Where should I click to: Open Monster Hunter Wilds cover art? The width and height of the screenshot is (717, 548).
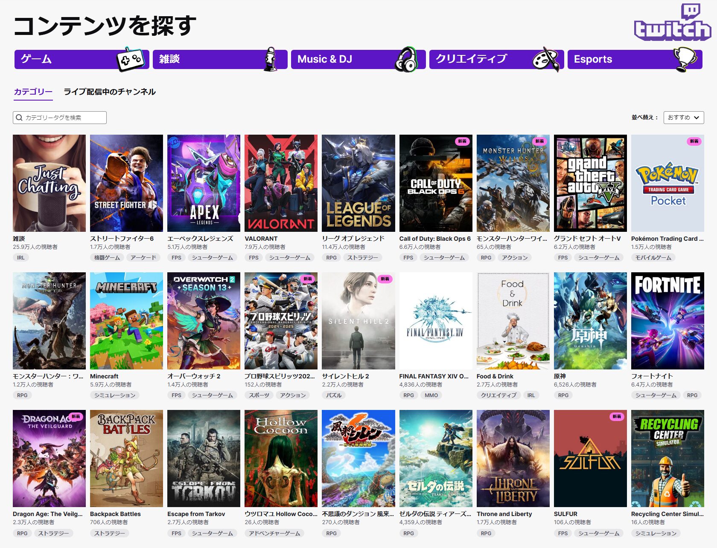pos(513,183)
